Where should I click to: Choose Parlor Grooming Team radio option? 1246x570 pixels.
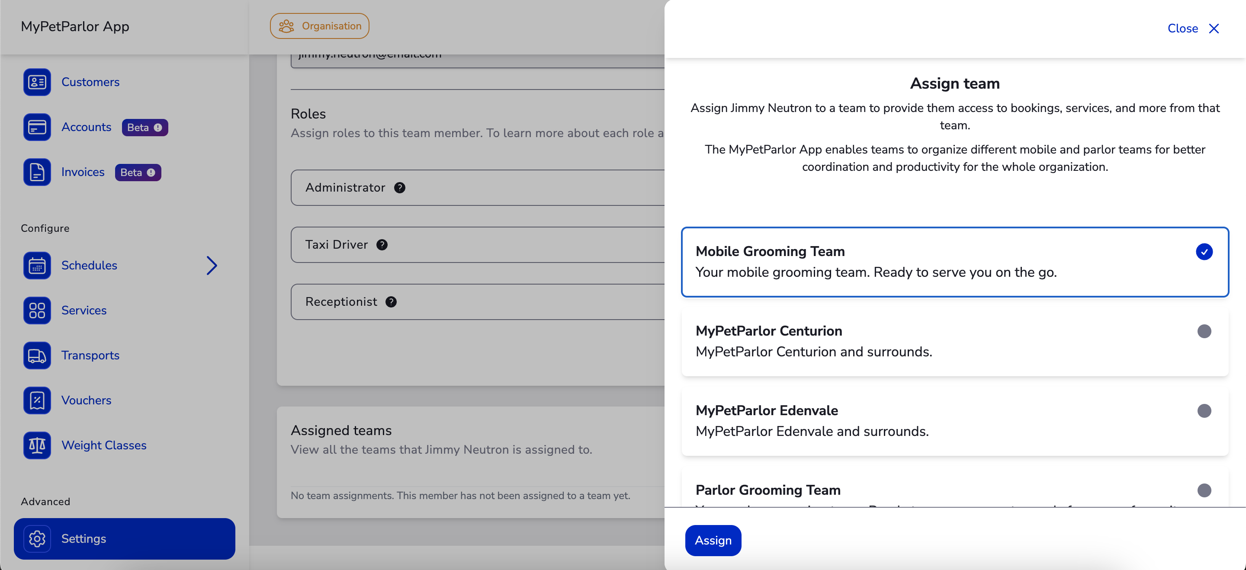pos(1204,490)
